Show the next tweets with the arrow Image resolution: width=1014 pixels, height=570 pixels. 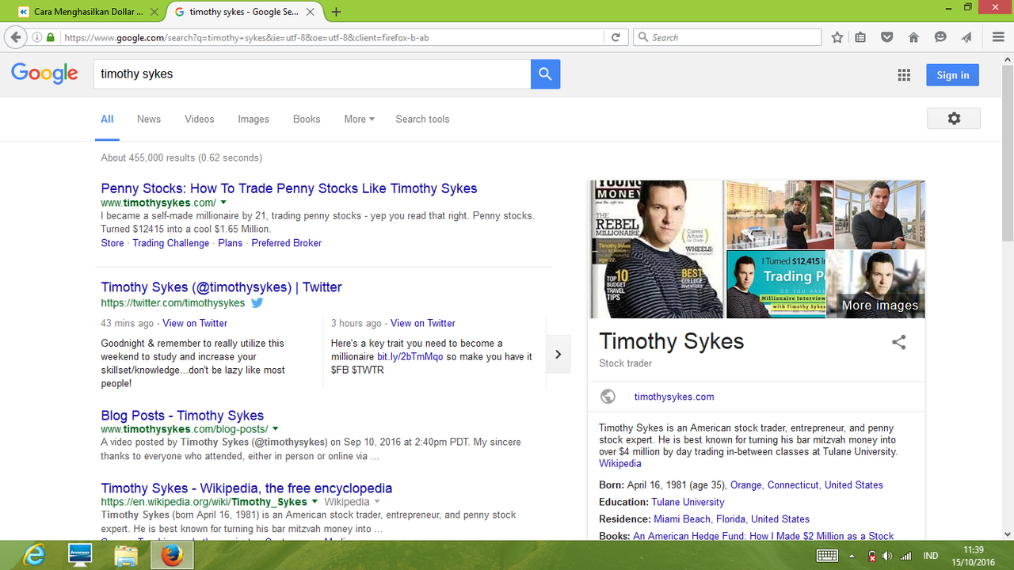pos(558,355)
